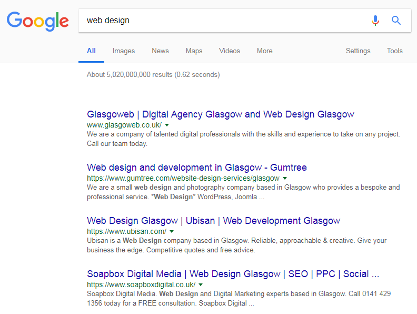
Task: Click the Gumtree snippet mentioning WordPress, Joomla
Action: coord(243,192)
